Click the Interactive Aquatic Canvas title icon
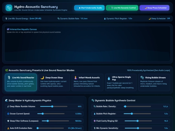 coord(8,29)
